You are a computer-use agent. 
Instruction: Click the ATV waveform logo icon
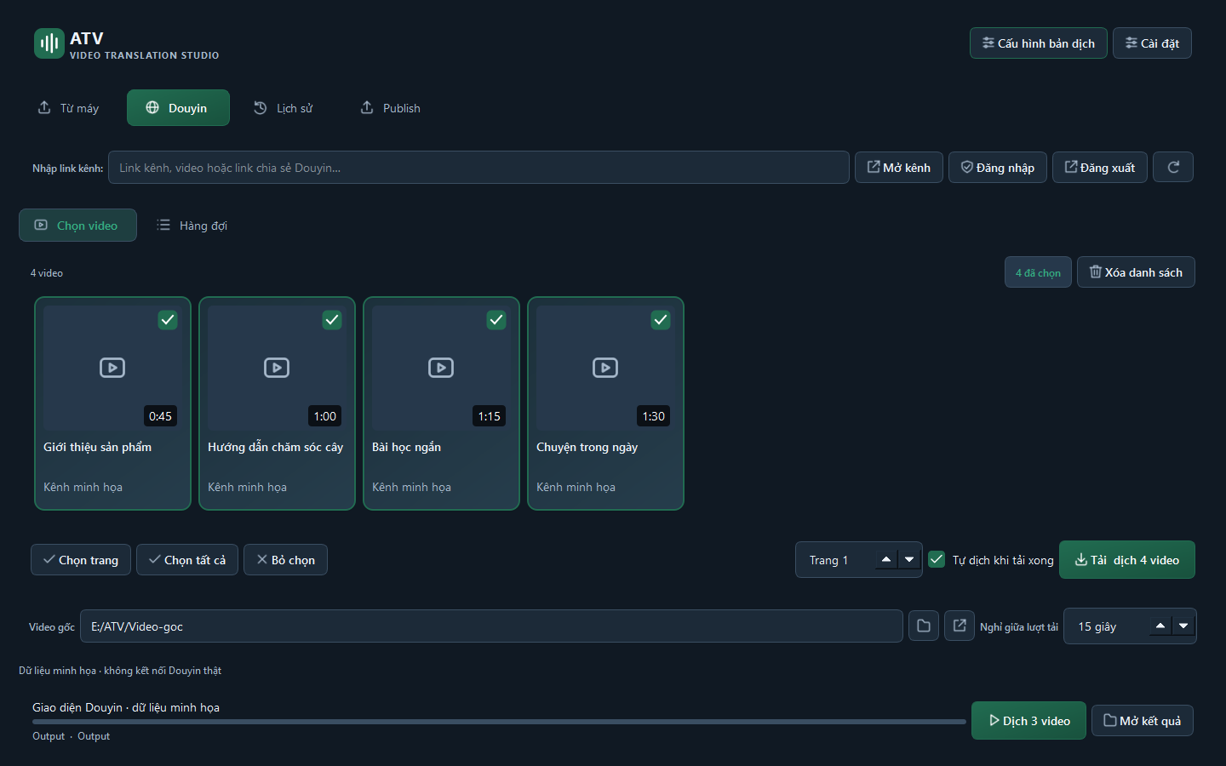[49, 43]
